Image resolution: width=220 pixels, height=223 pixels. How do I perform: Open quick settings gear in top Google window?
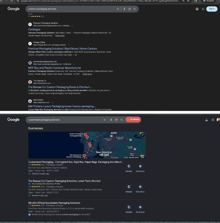click(197, 9)
